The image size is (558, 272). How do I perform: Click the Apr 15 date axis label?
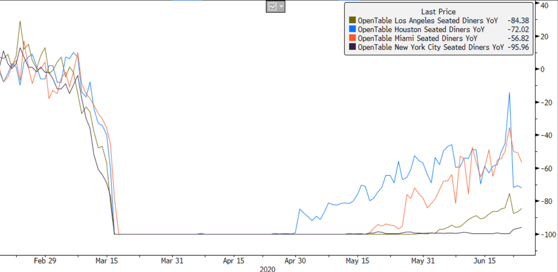coord(233,261)
